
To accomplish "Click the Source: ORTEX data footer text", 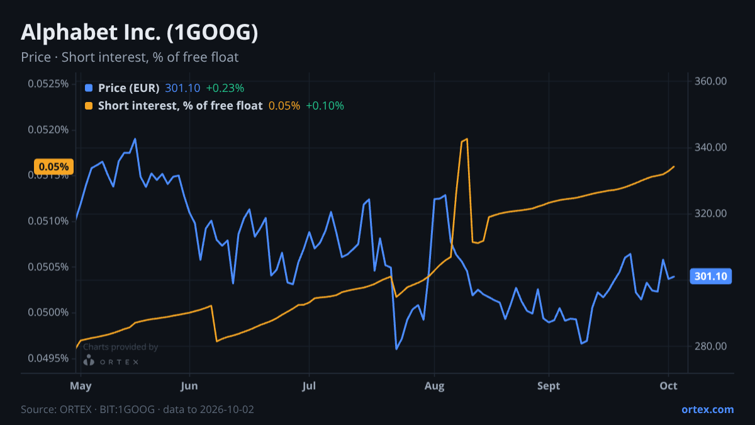I will 137,409.
